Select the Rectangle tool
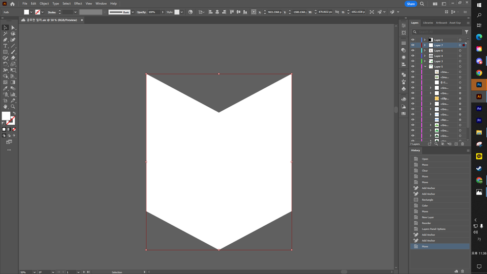The height and width of the screenshot is (274, 487). click(x=5, y=52)
